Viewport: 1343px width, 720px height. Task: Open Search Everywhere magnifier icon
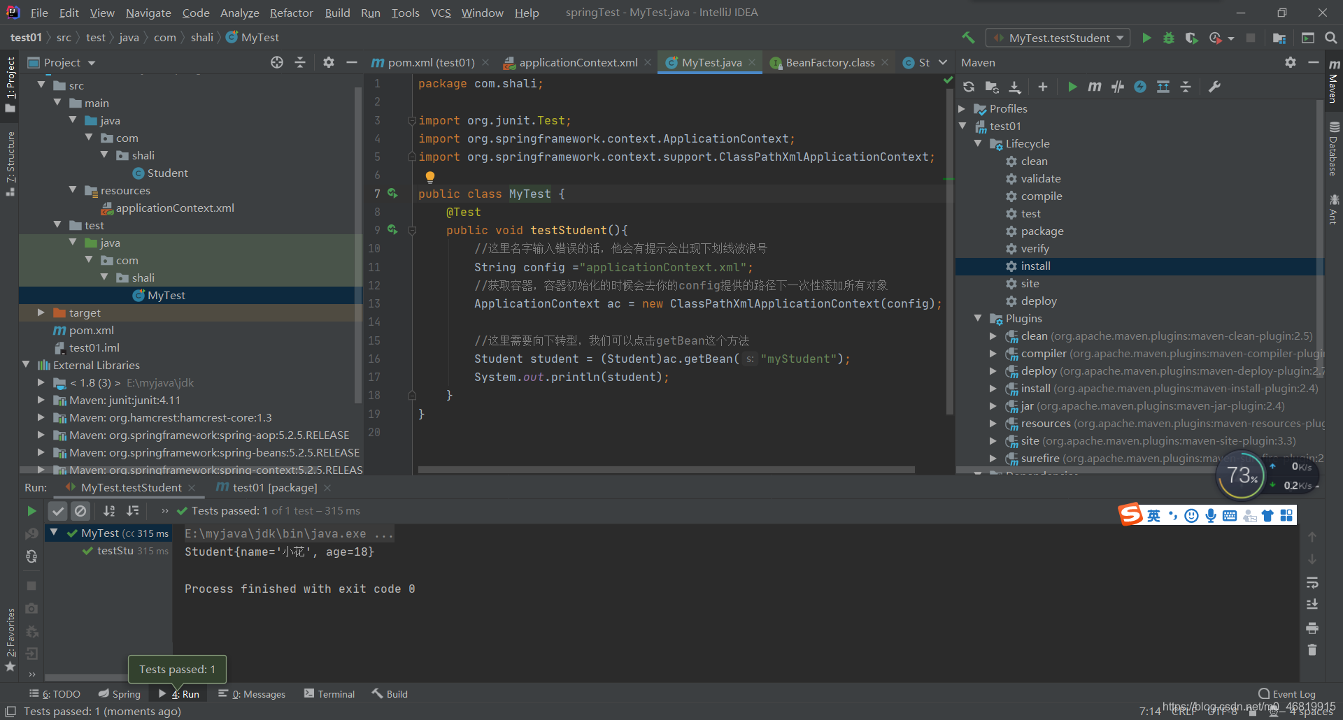click(1330, 38)
